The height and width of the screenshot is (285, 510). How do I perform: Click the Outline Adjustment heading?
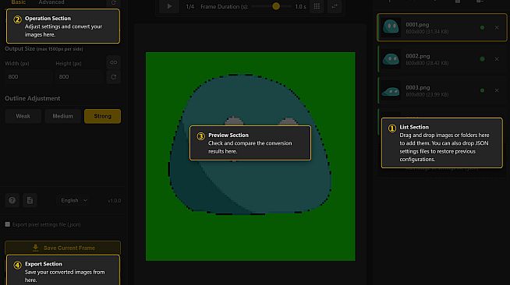click(x=32, y=98)
